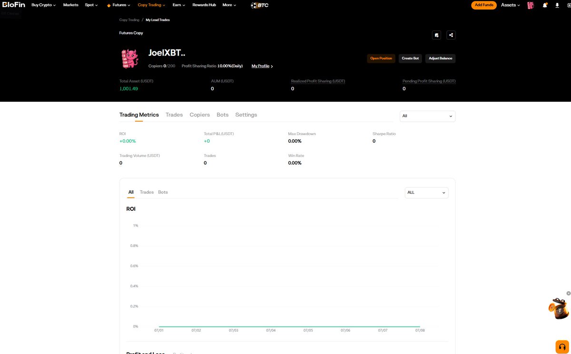Open the metrics period 'All' dropdown

tap(427, 116)
